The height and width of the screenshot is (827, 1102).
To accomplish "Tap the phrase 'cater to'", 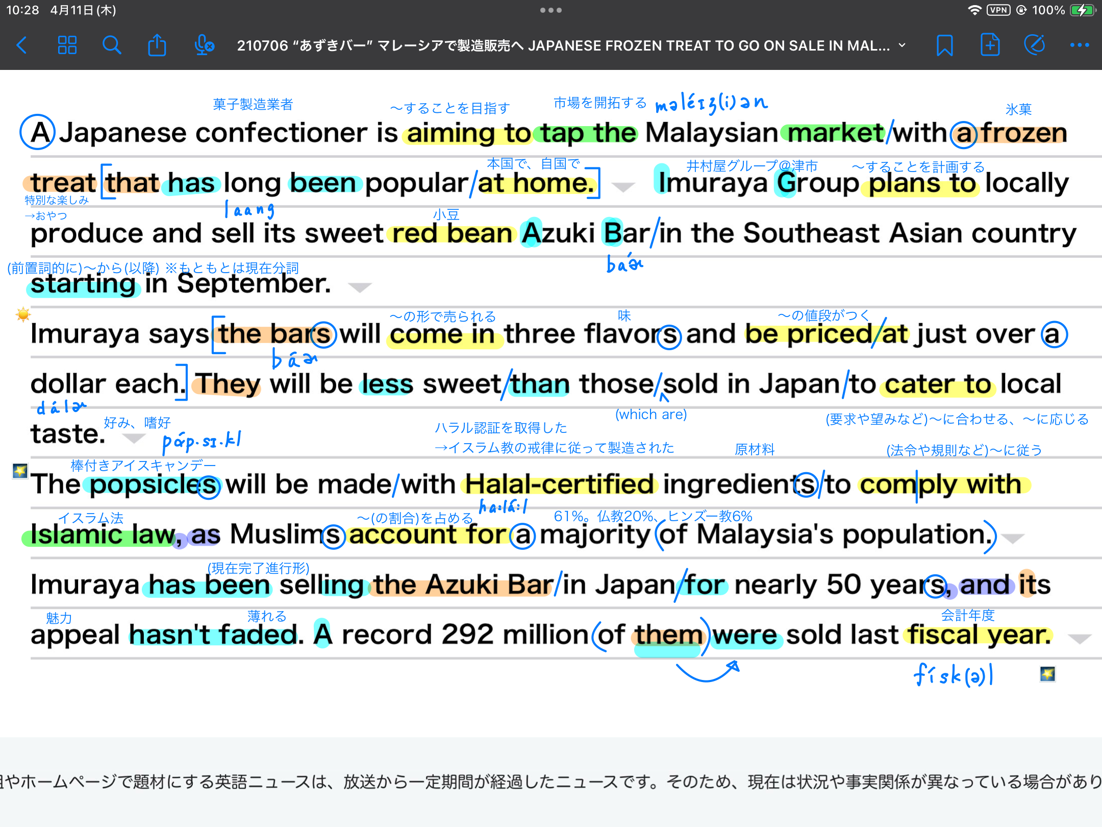I will [x=938, y=384].
